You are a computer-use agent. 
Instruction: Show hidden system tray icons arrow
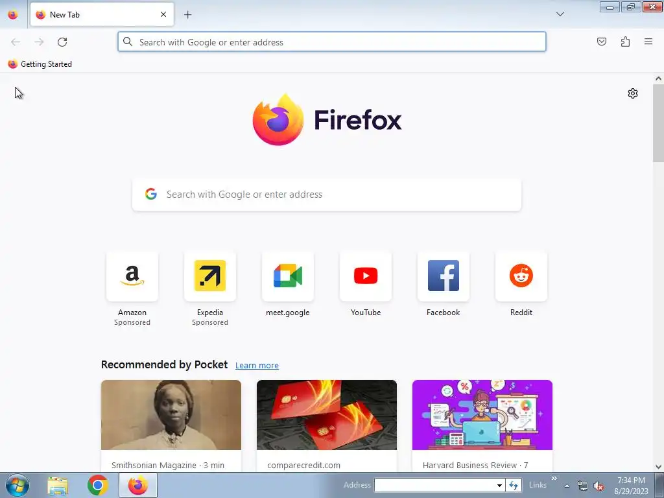pos(567,486)
